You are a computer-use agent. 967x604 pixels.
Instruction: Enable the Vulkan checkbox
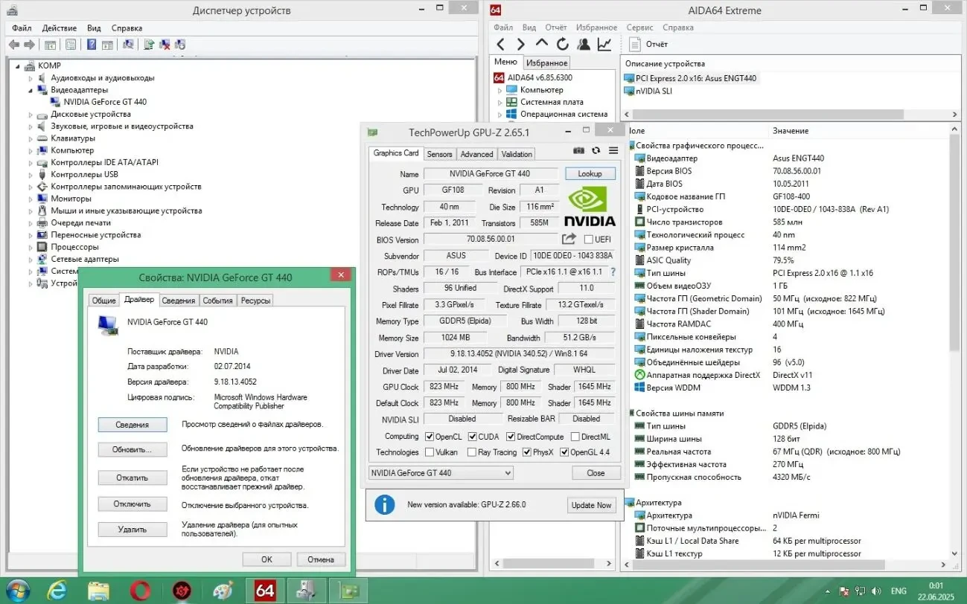tap(430, 452)
